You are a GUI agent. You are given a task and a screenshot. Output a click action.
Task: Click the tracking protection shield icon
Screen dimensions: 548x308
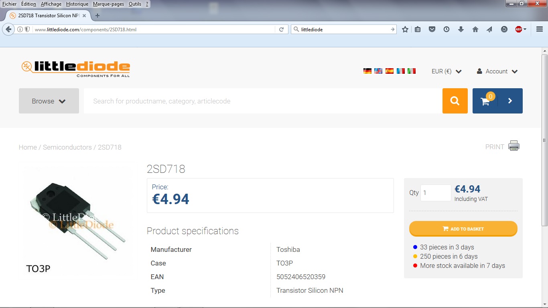click(27, 29)
